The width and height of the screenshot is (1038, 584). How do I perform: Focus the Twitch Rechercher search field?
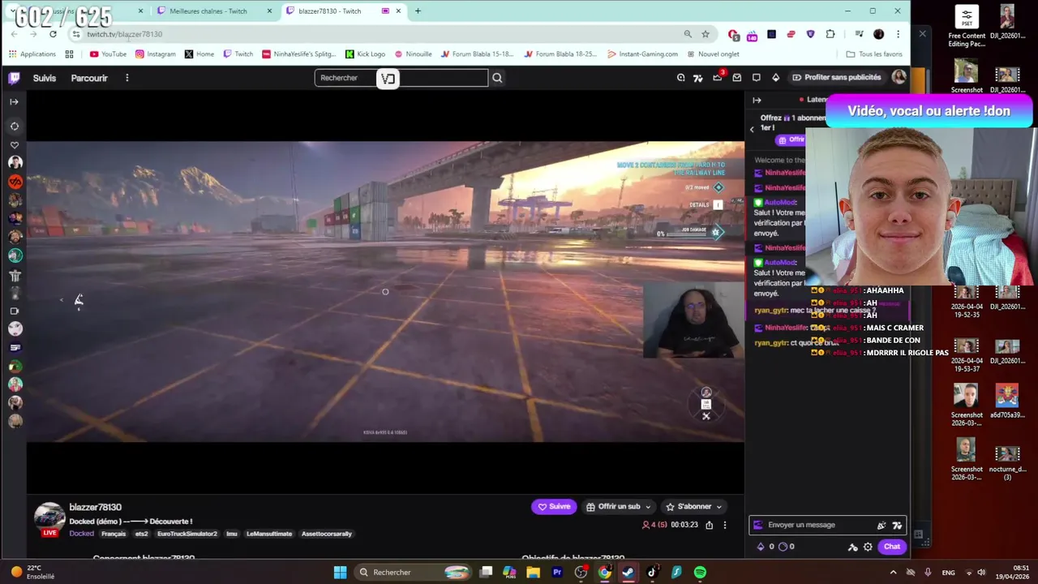pyautogui.click(x=401, y=78)
